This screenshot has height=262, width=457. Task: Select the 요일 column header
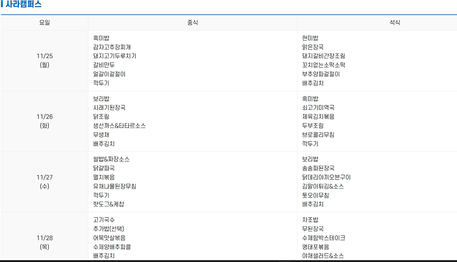pos(45,22)
